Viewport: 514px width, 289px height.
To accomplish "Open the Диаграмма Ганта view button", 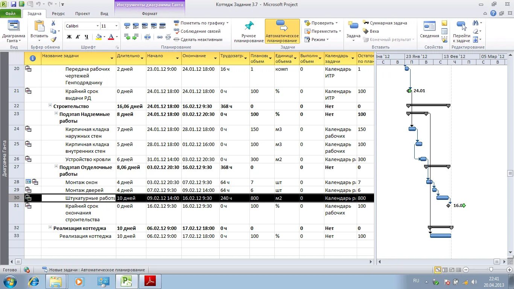I will tap(14, 32).
